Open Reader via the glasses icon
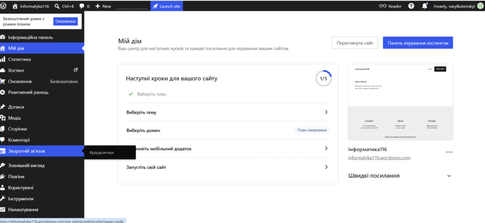The width and height of the screenshot is (485, 223). [x=383, y=6]
